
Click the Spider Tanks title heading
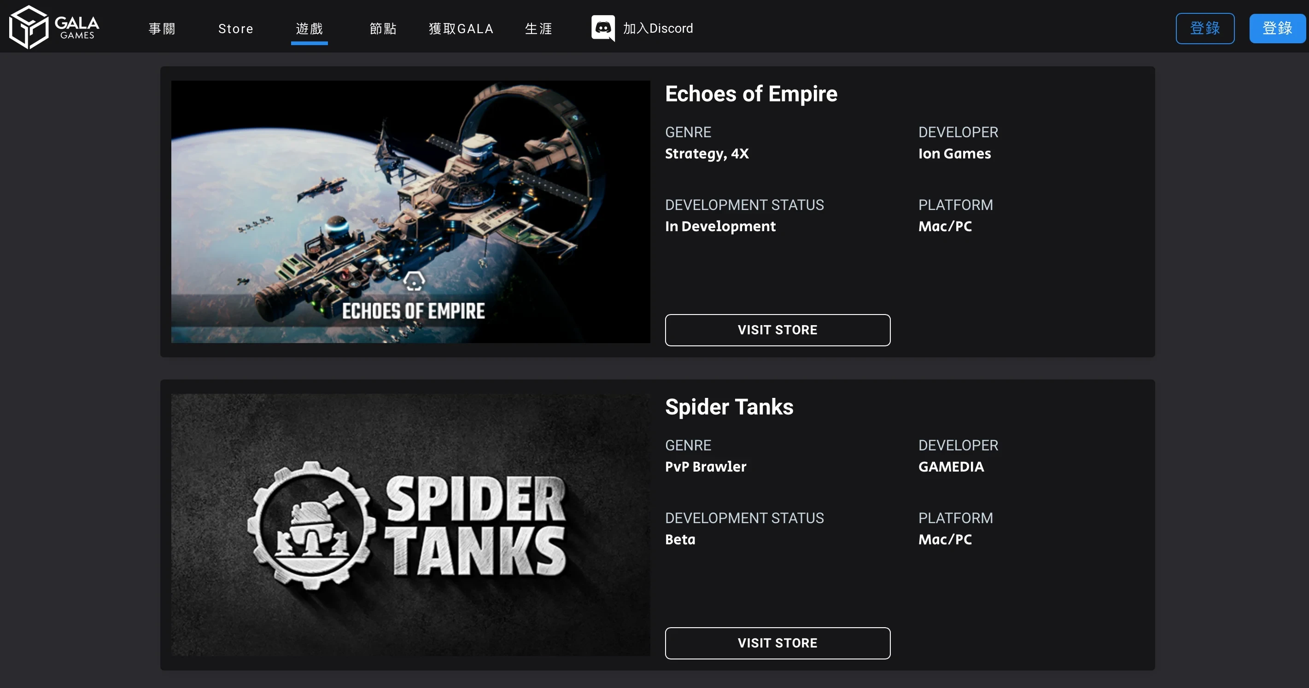point(729,407)
